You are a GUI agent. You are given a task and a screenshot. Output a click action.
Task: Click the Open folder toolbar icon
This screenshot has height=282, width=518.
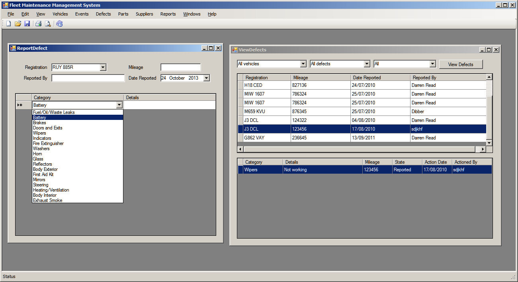[x=18, y=24]
